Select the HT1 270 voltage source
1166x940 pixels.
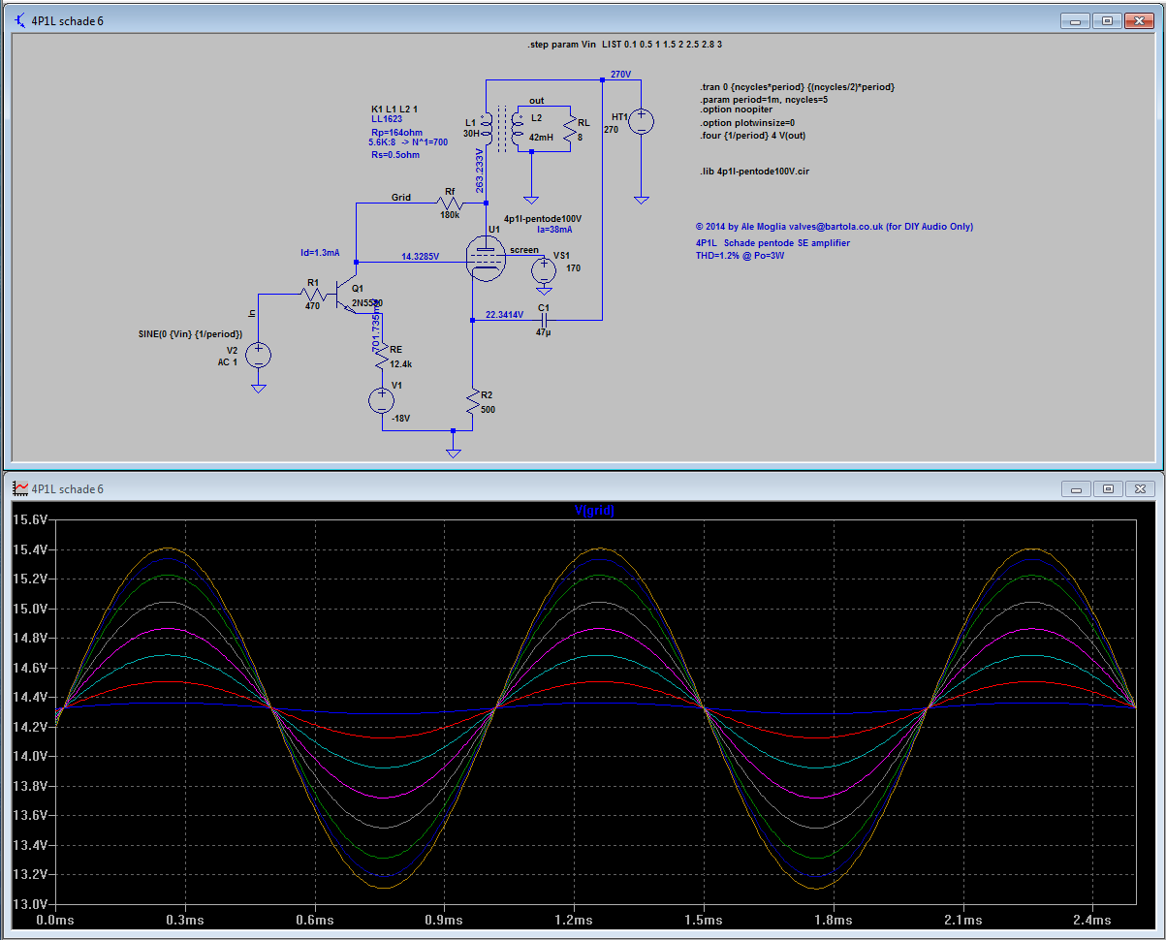click(x=641, y=121)
